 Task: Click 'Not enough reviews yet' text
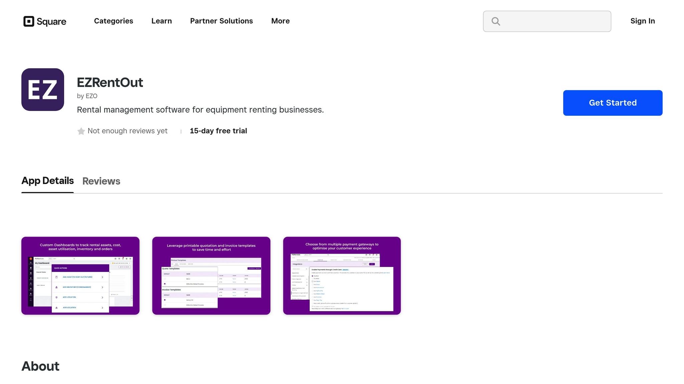(x=127, y=131)
